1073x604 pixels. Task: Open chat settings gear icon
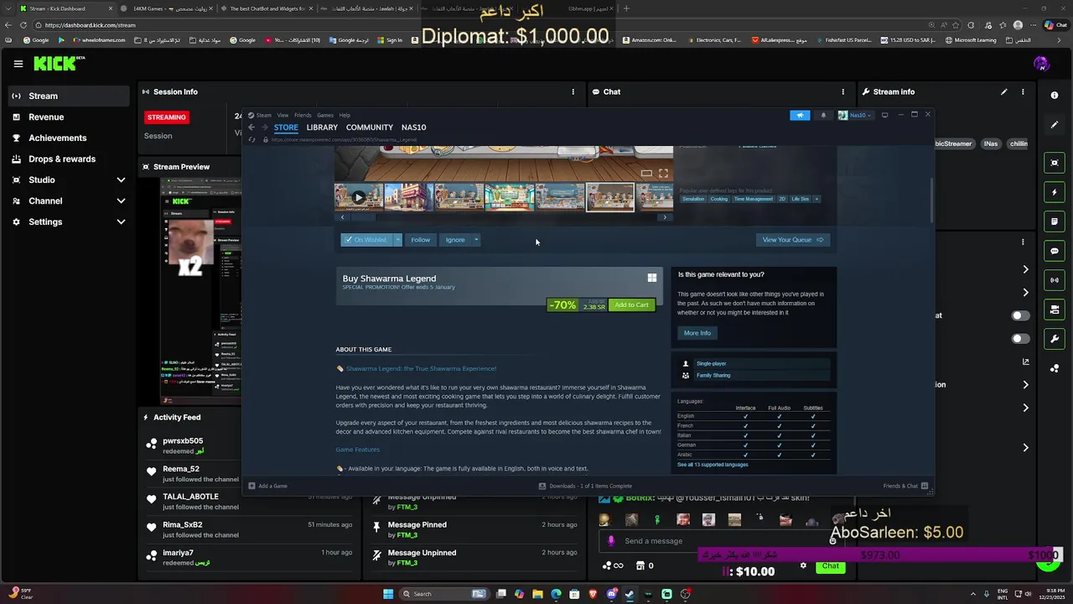(x=803, y=565)
